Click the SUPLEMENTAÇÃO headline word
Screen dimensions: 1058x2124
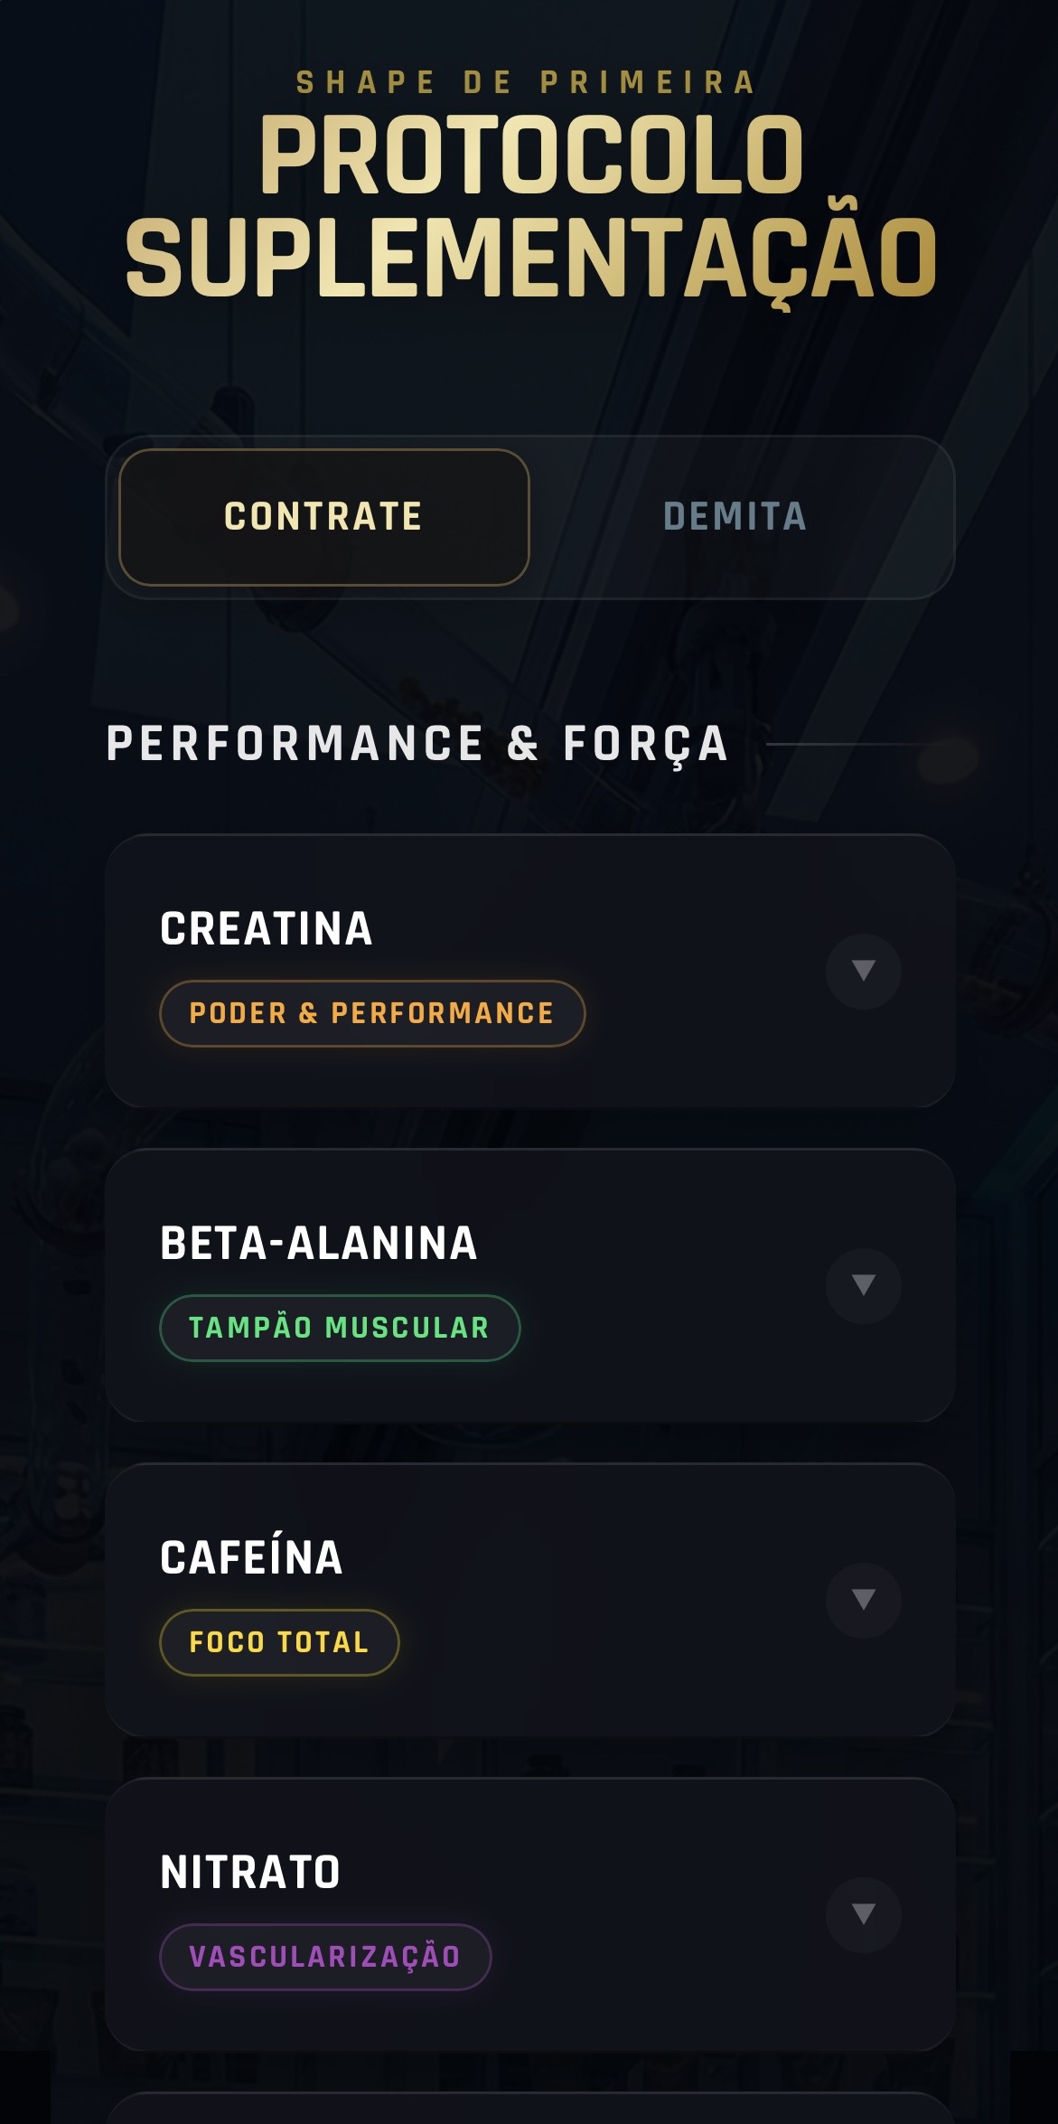[x=531, y=259]
